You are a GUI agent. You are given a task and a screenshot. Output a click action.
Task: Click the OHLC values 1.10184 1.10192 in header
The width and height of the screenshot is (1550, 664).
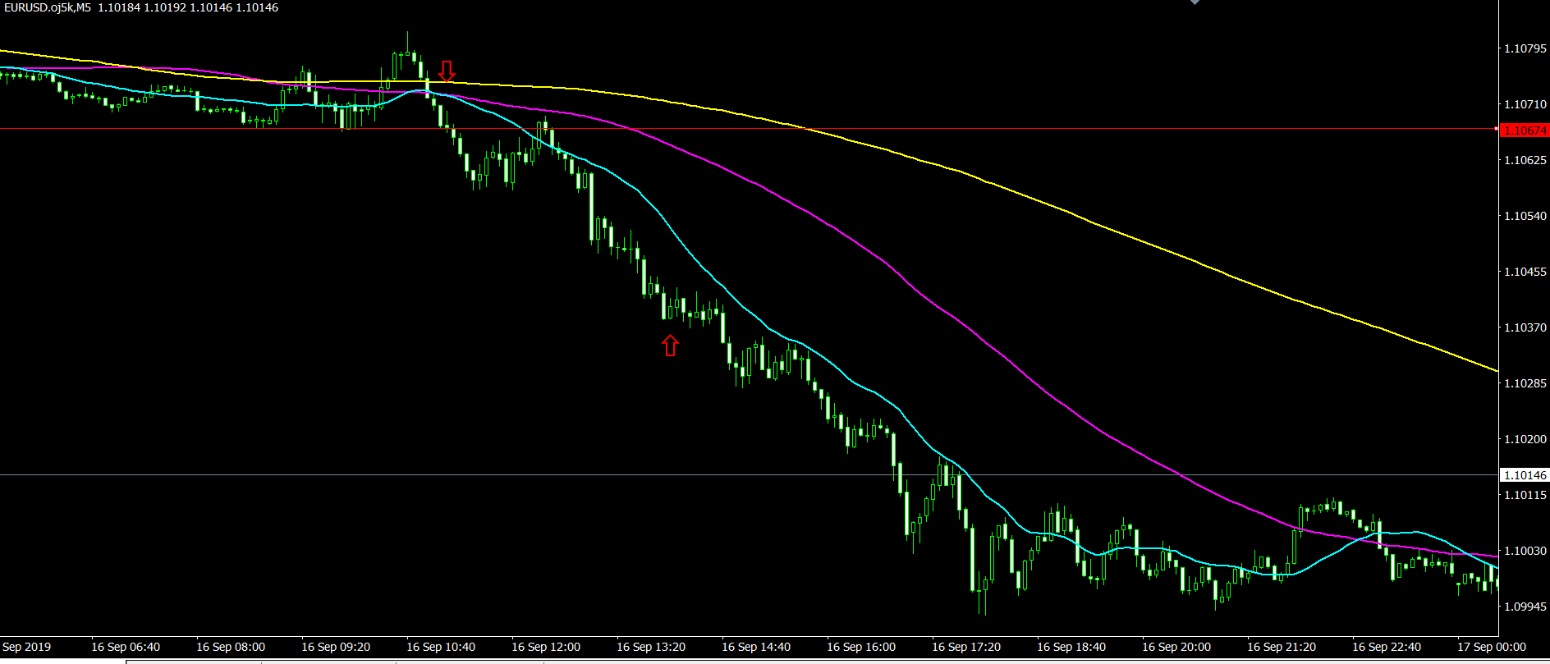[141, 7]
